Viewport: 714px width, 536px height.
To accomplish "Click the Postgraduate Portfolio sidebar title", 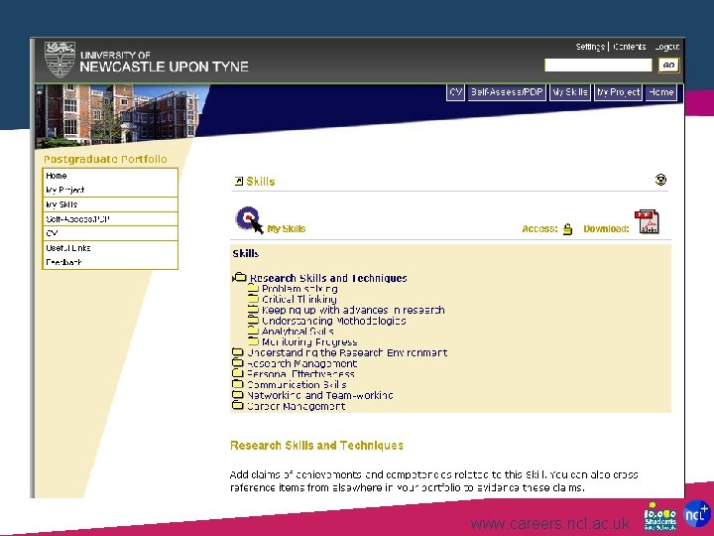I will (x=105, y=159).
